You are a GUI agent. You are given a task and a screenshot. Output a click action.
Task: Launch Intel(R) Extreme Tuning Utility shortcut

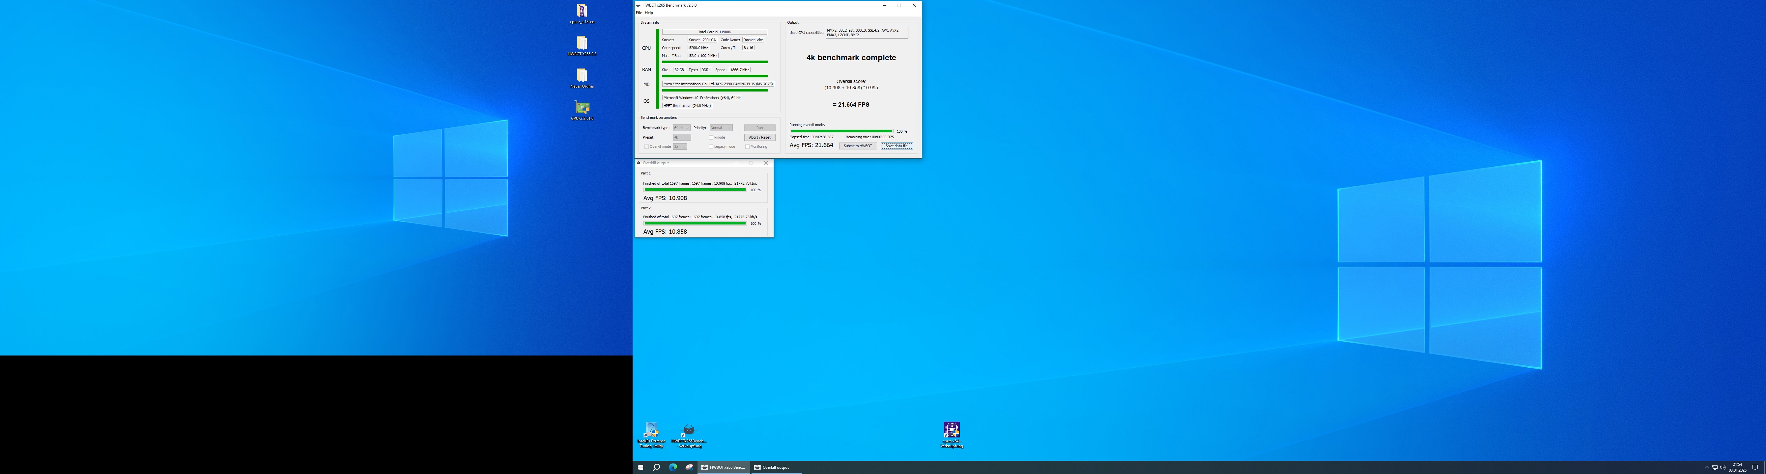click(651, 435)
